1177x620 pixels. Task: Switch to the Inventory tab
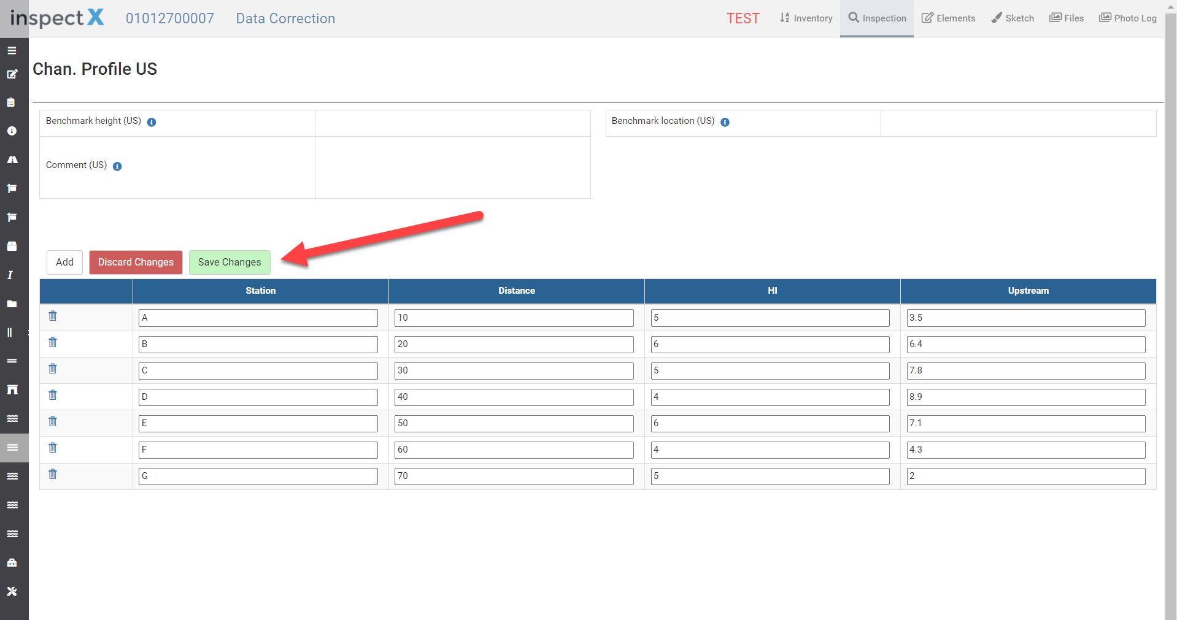[806, 18]
